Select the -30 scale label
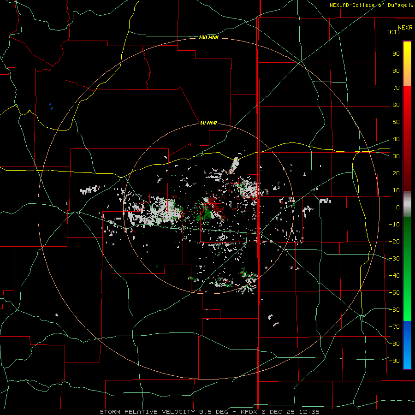This screenshot has width=415, height=415. (x=394, y=259)
